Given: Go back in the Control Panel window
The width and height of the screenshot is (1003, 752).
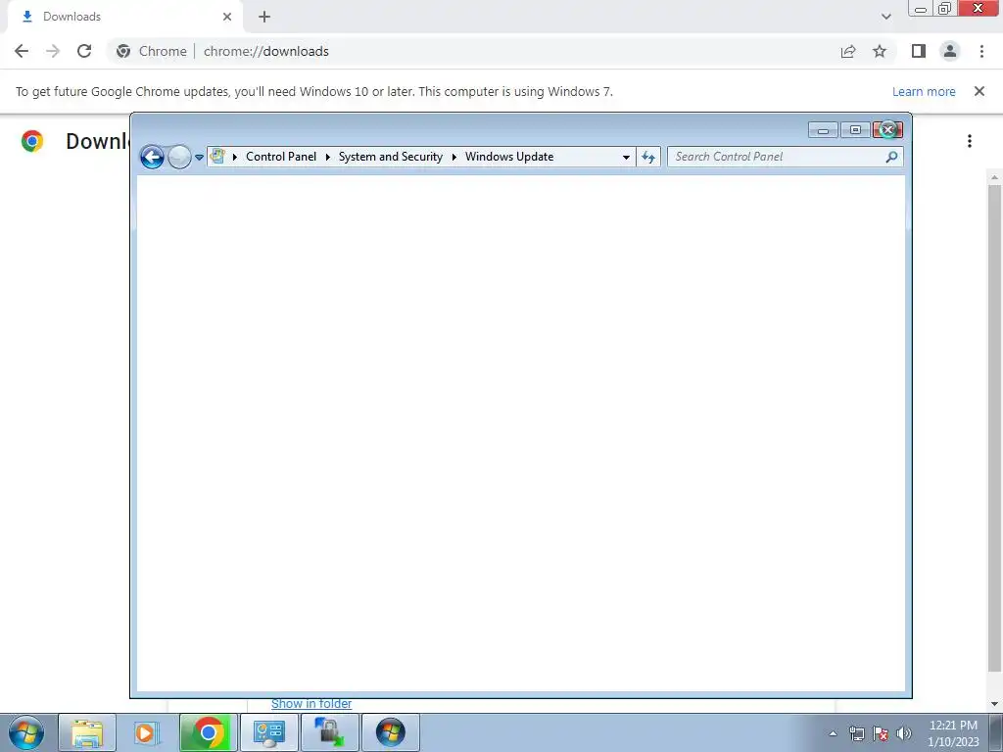Looking at the screenshot, I should click(152, 157).
